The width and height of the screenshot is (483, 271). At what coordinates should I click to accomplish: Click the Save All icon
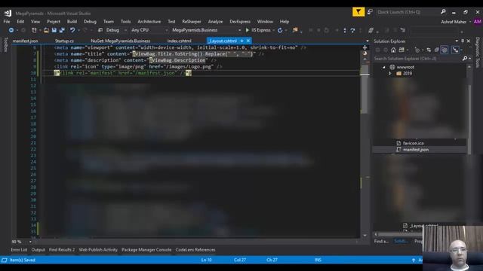point(62,30)
